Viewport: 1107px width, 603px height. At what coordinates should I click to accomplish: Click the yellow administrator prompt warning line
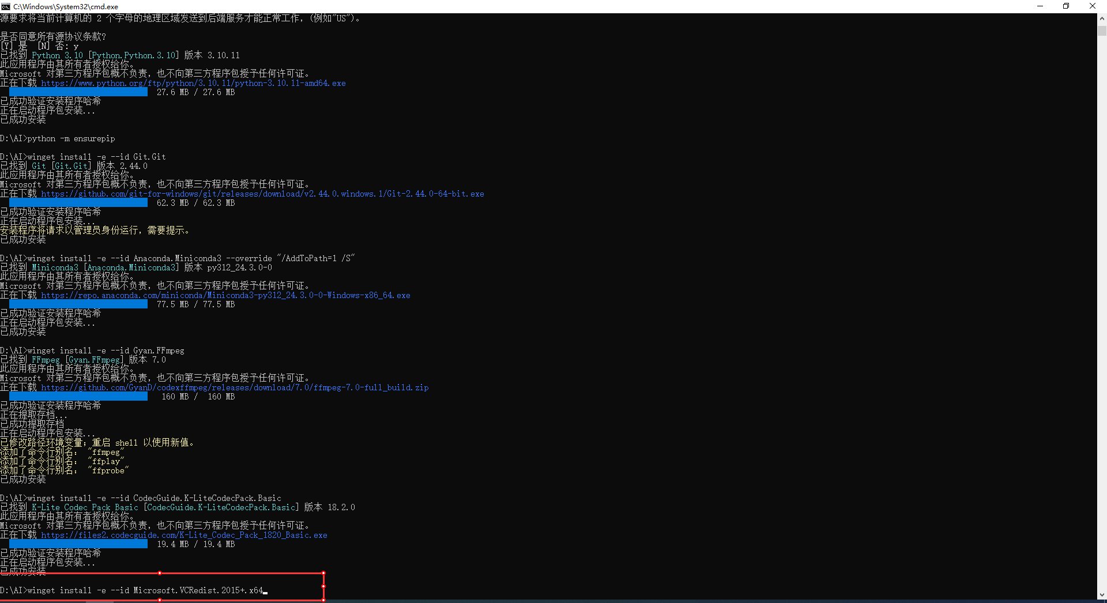coord(95,231)
